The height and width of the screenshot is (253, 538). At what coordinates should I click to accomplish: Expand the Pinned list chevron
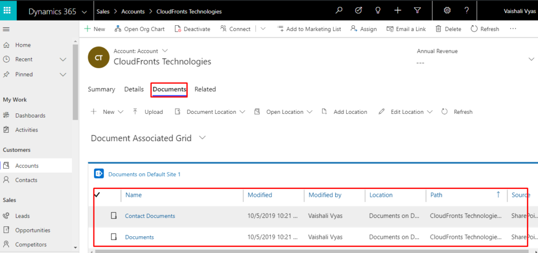[63, 75]
